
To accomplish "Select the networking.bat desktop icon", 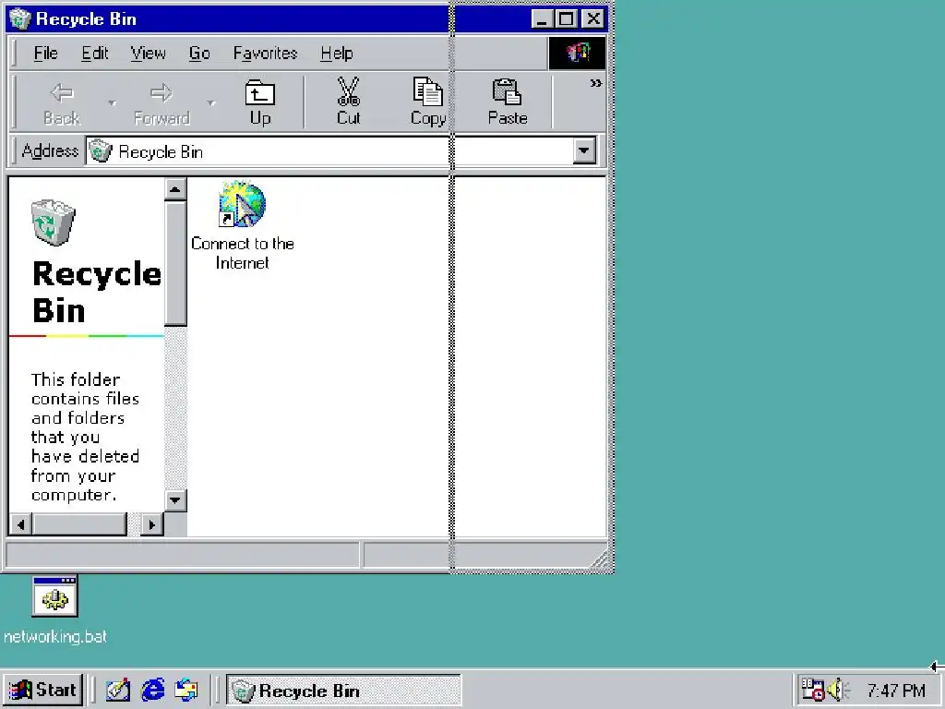I will coord(54,611).
